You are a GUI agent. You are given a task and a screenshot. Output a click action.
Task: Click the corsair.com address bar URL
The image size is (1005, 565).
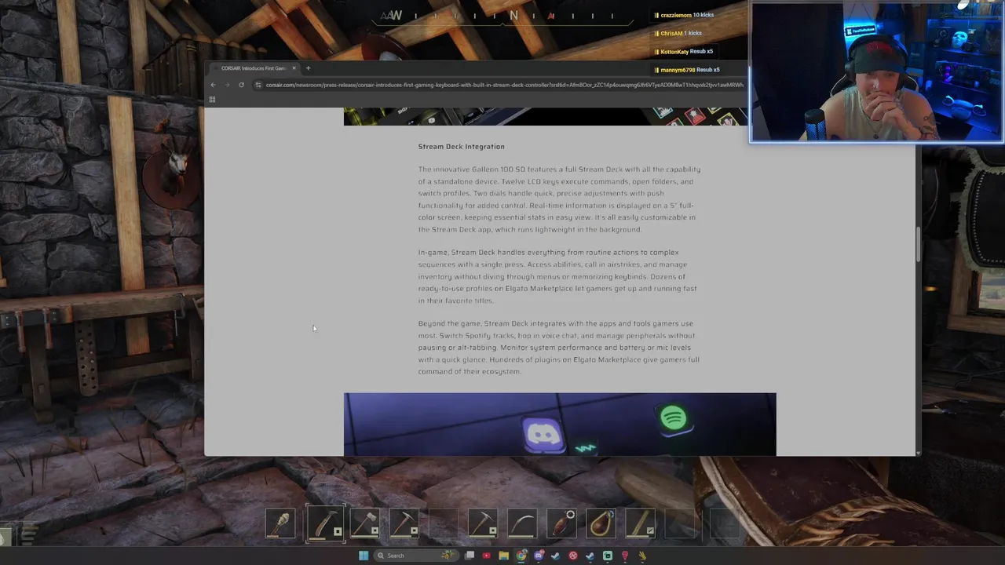pos(504,85)
